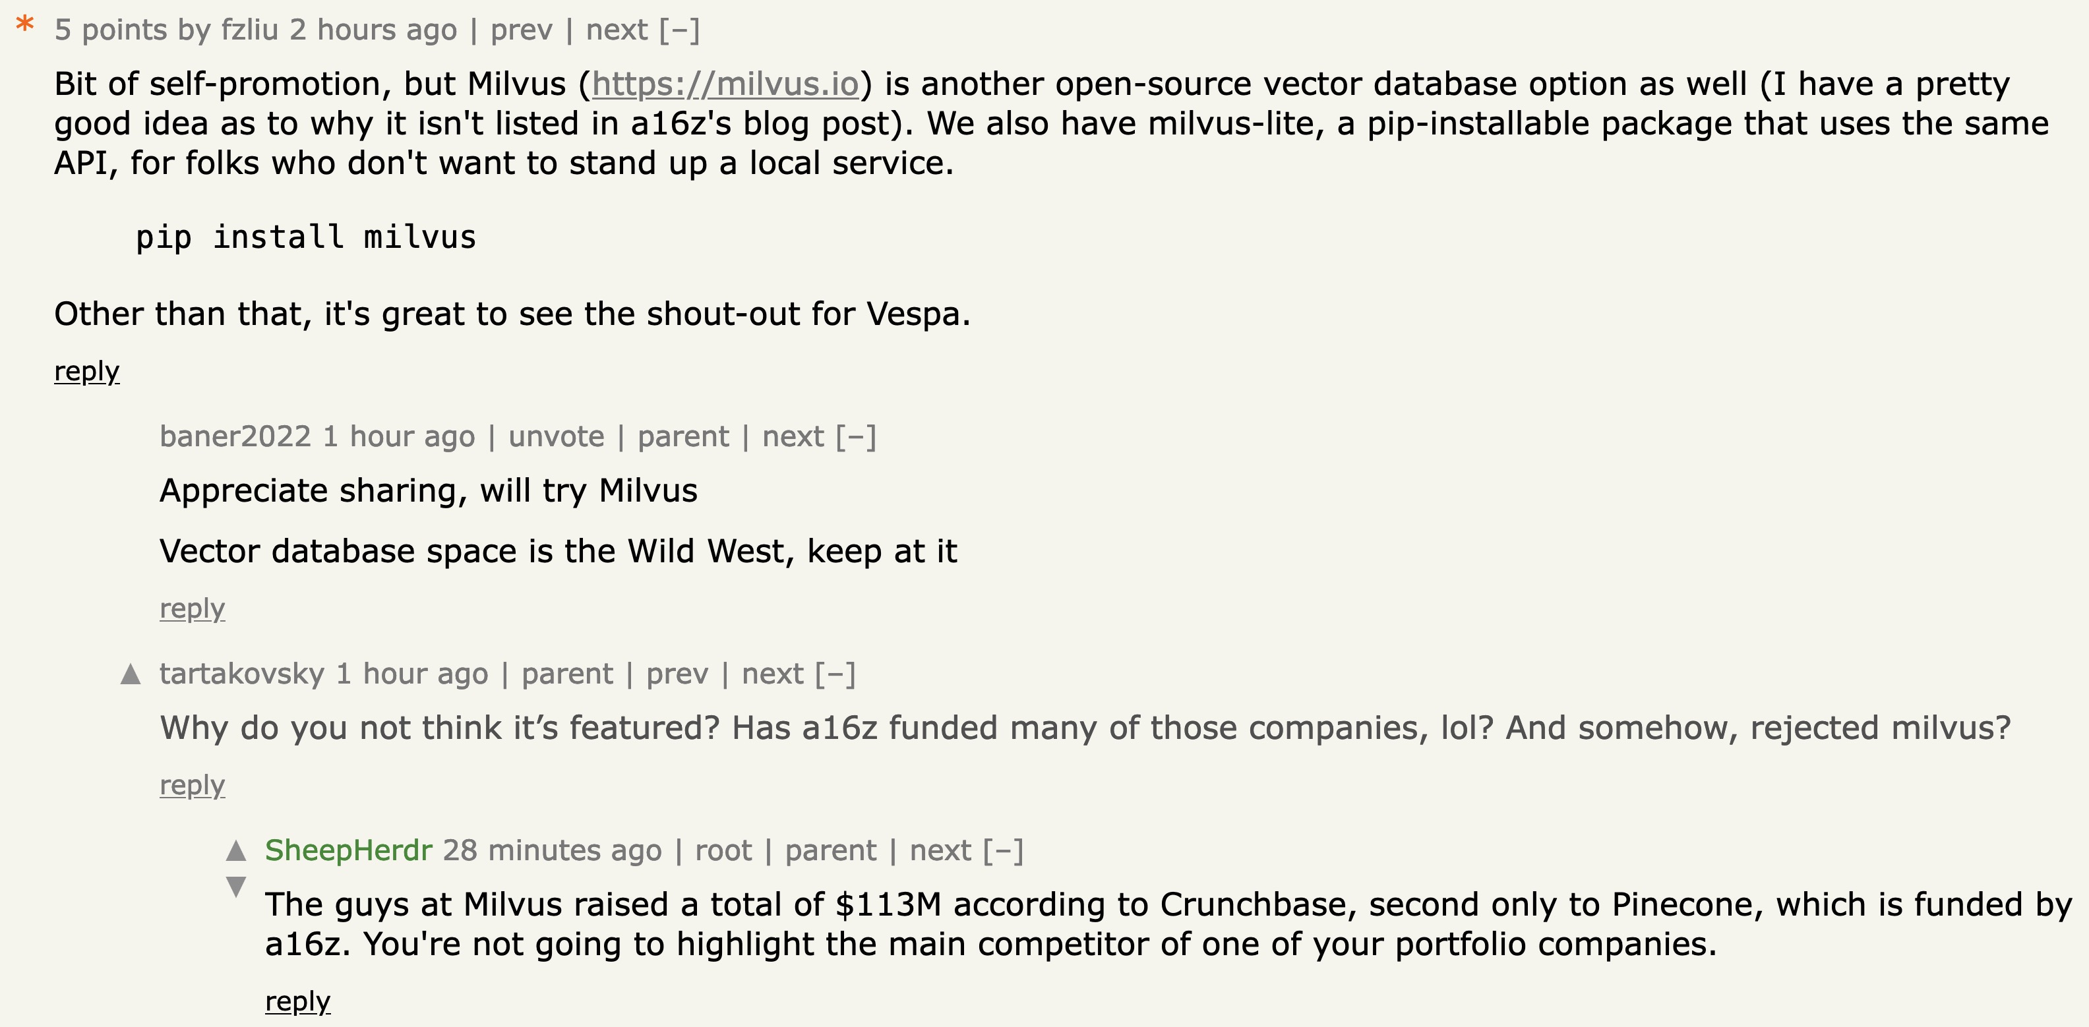Collapse fzliu's comment thread with [–]

[x=680, y=30]
